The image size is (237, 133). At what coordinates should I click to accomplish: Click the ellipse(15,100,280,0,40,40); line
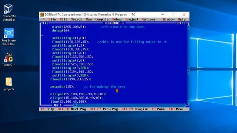(x=77, y=98)
